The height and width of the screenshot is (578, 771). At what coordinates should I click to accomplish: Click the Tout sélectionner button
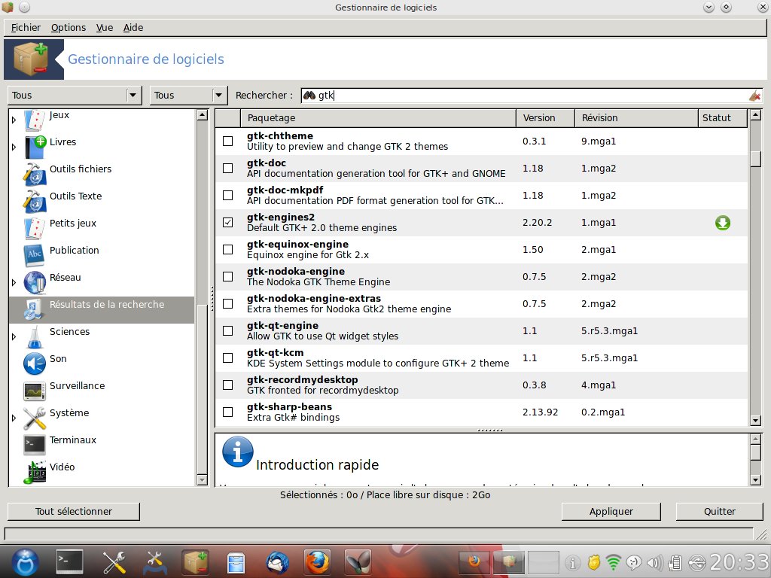click(74, 511)
